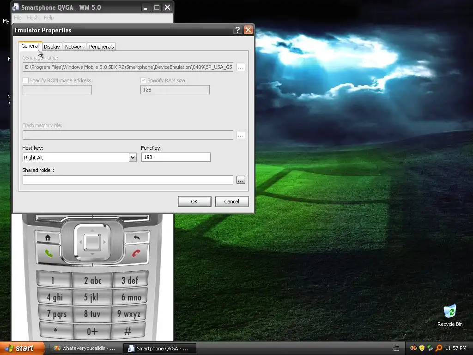Minimize the Smartphone QVGA window

click(146, 7)
